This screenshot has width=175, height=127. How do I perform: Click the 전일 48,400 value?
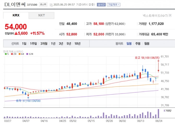tap(72, 24)
